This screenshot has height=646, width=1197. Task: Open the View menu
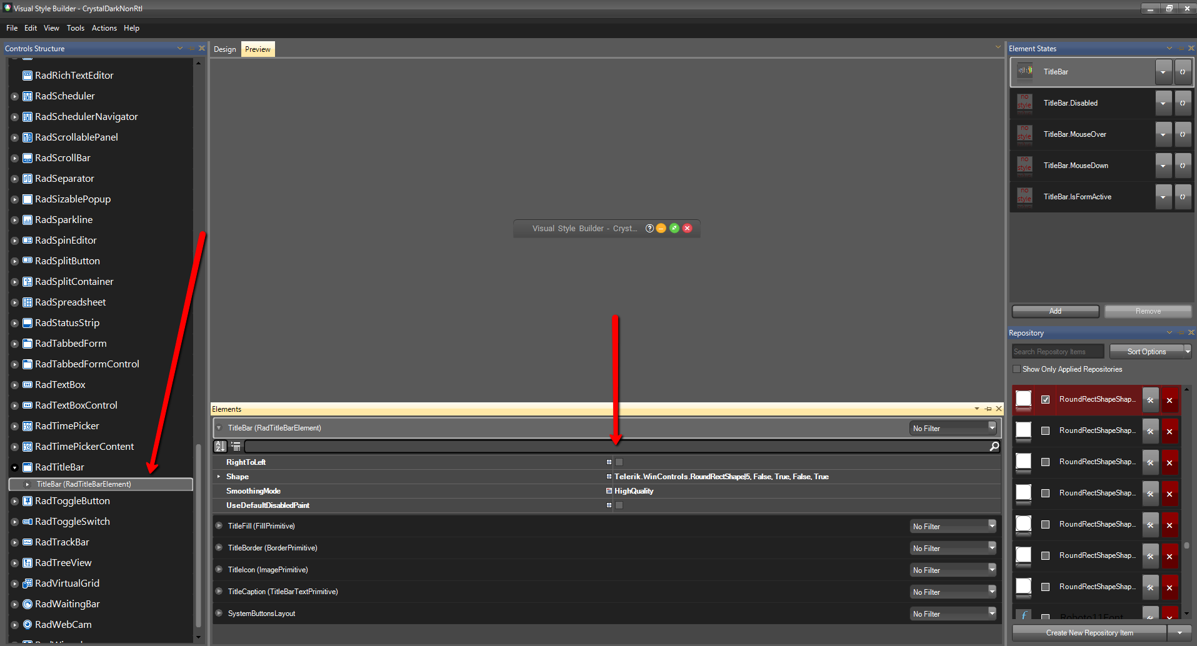pos(51,28)
